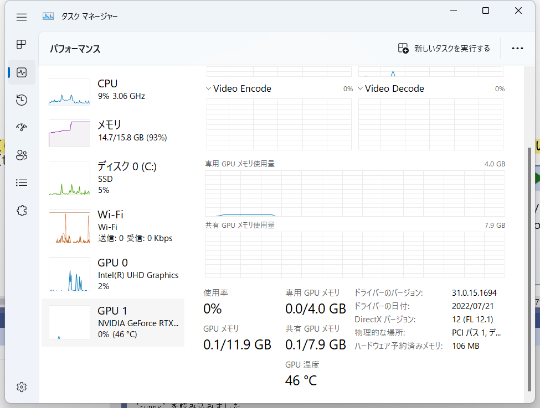The height and width of the screenshot is (408, 540).
Task: Open the Video Decode graph dropdown
Action: (360, 88)
